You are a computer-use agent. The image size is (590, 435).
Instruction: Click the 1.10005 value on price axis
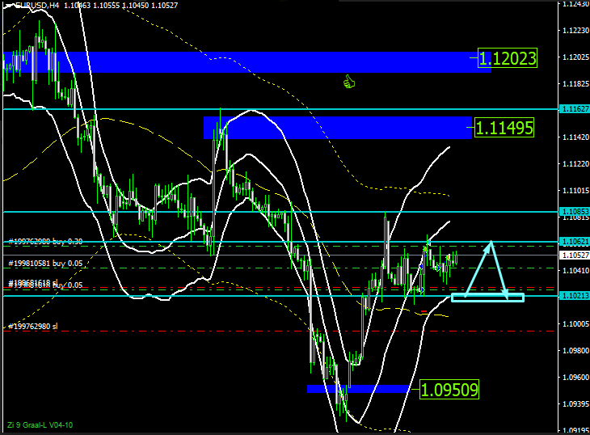click(575, 323)
